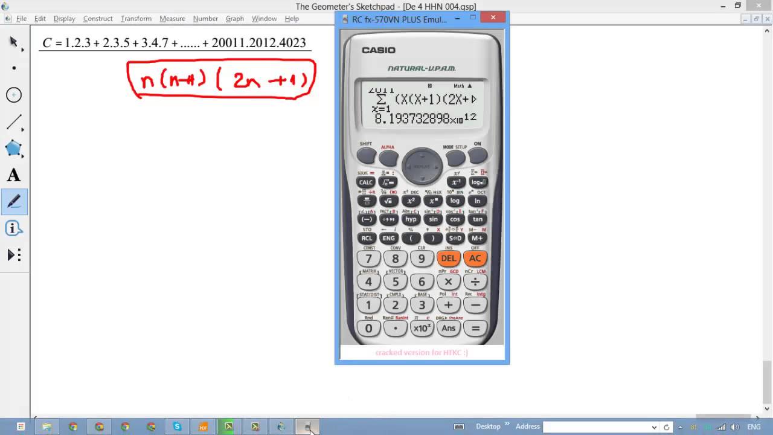Click the tan key

(x=478, y=219)
